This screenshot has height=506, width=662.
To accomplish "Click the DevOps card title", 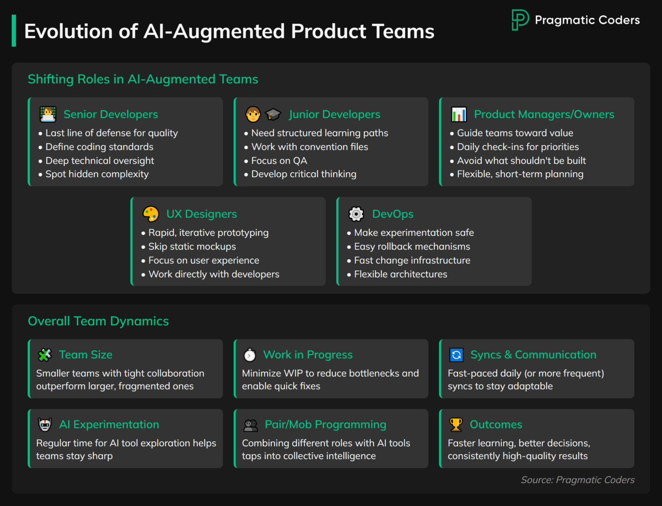I will 393,214.
